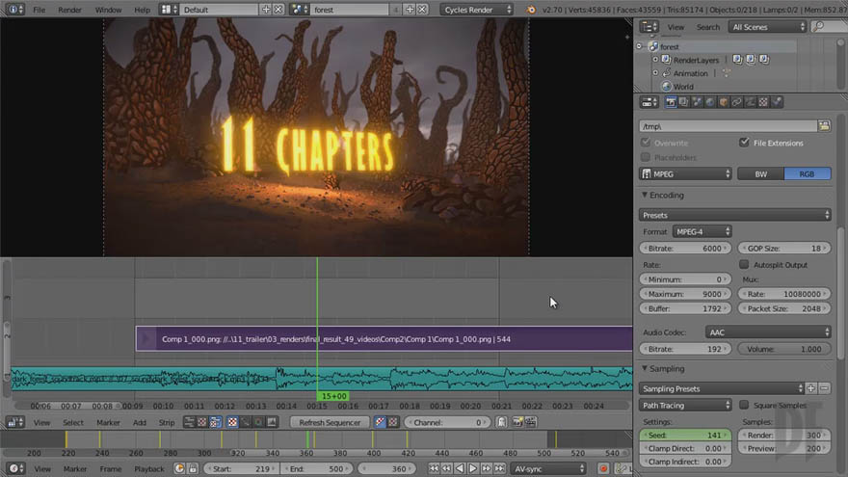Click the Seed 141 field
The width and height of the screenshot is (848, 477).
(x=685, y=435)
